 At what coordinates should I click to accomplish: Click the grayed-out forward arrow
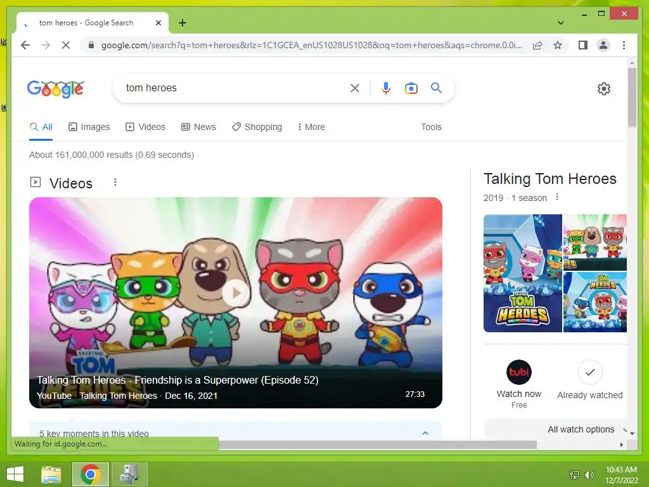coord(46,45)
